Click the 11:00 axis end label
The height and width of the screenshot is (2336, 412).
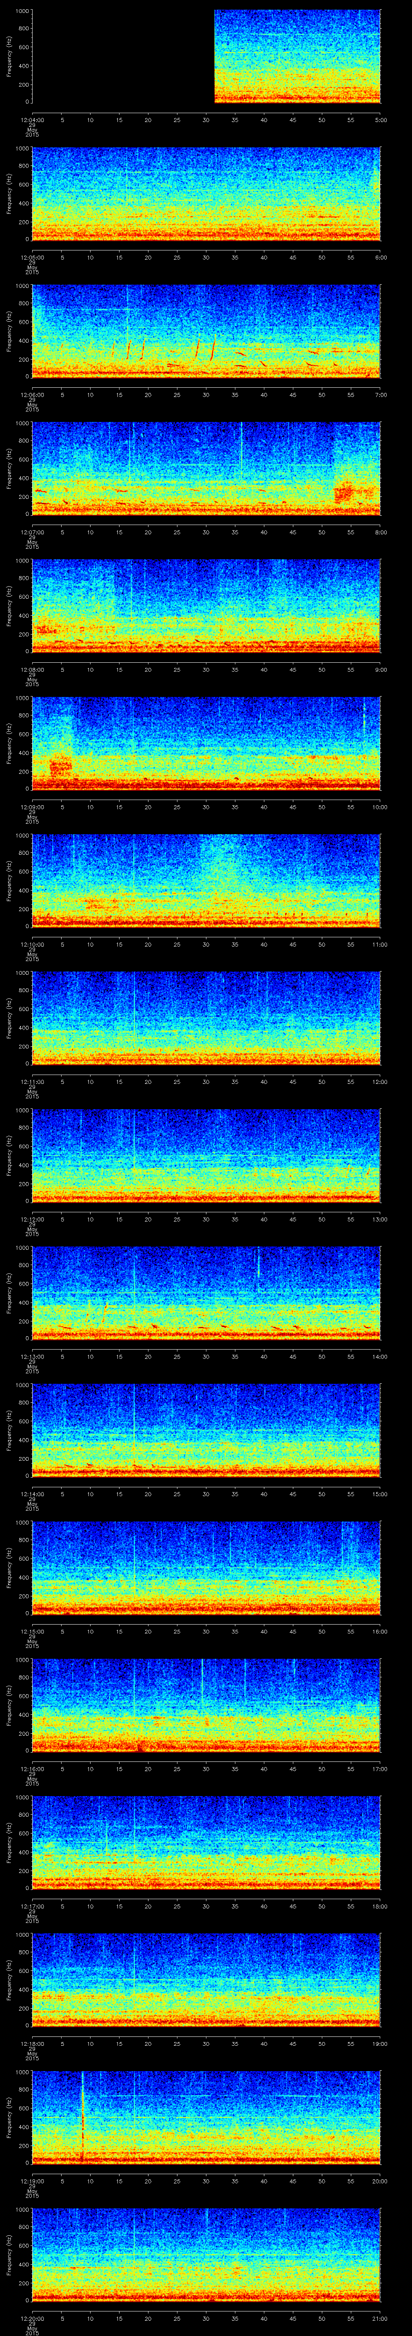tap(380, 944)
